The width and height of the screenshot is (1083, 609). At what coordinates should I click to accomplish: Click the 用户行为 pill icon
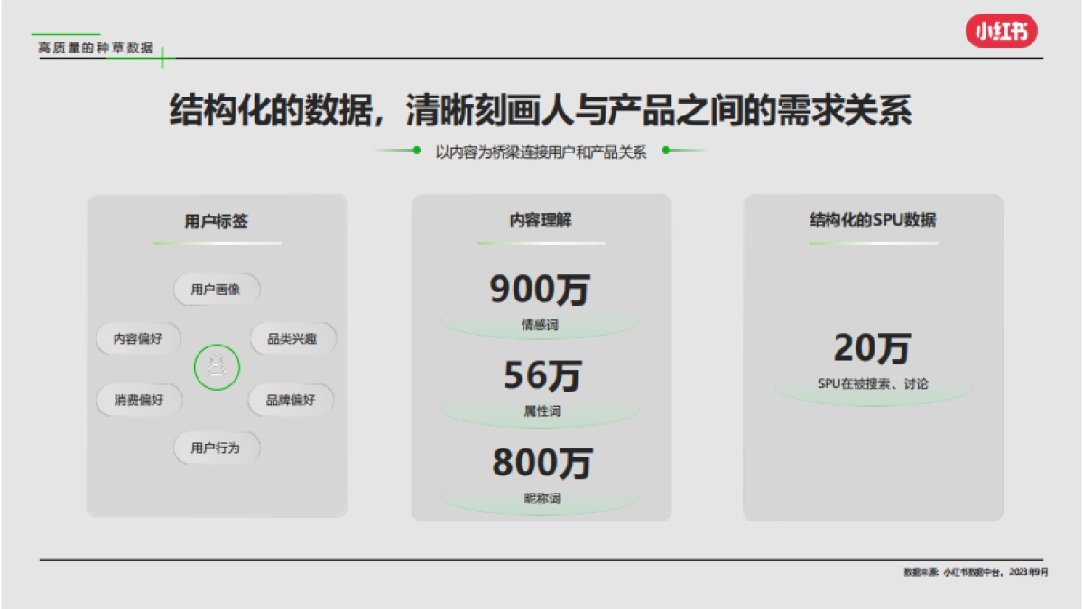pos(216,448)
